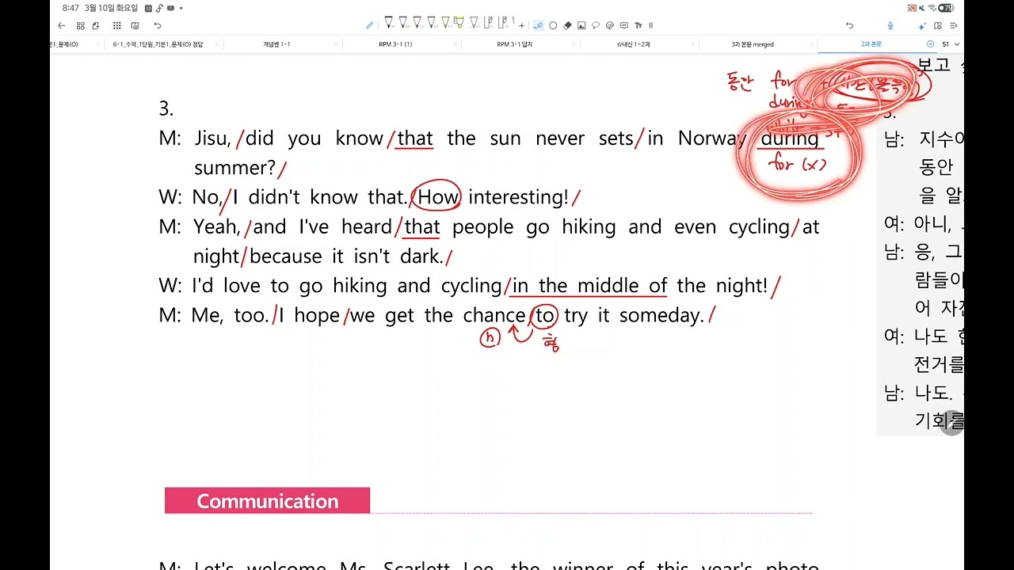1014x570 pixels.
Task: Switch to ☆내신 1~2과 tab
Action: coord(633,44)
